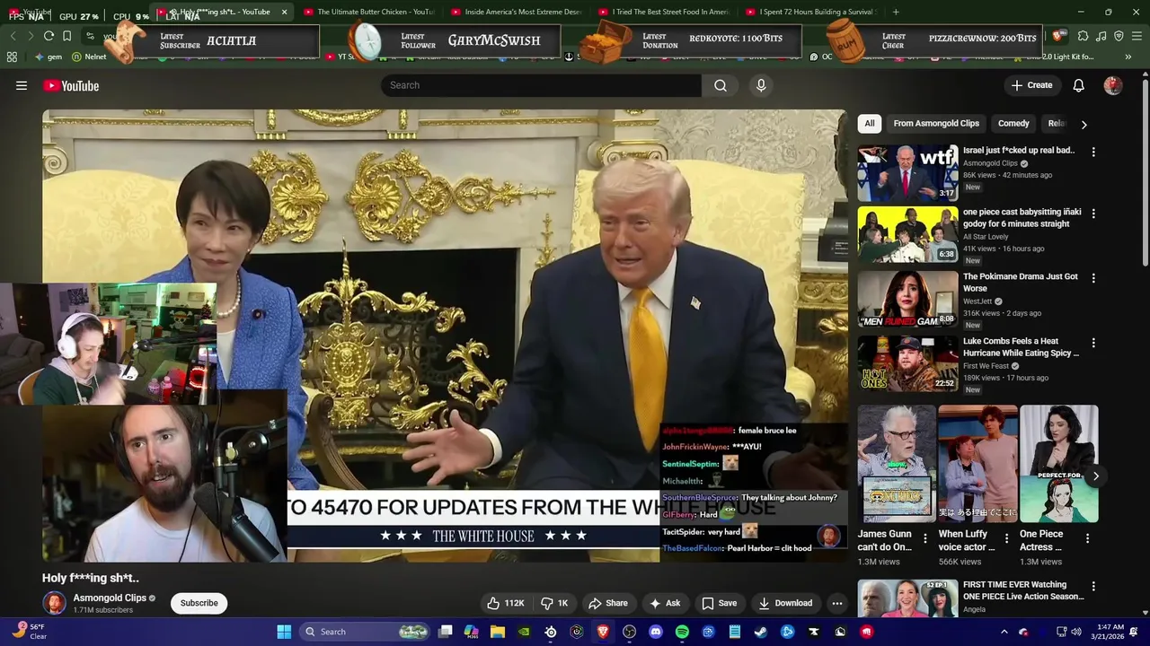Open File Explorer from the taskbar
Image resolution: width=1150 pixels, height=646 pixels.
tap(497, 632)
